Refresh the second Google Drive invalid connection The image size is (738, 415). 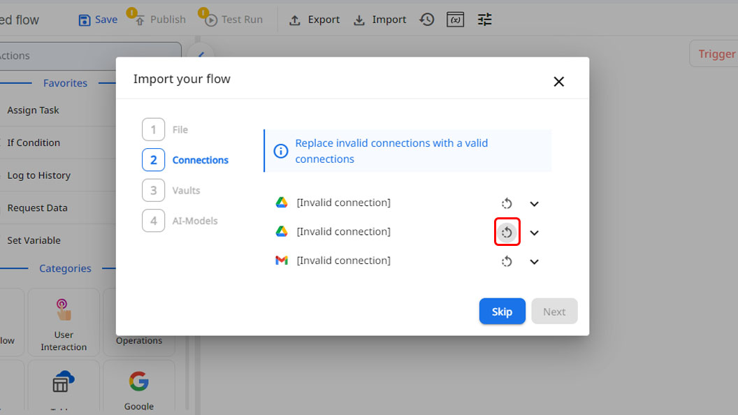(507, 233)
